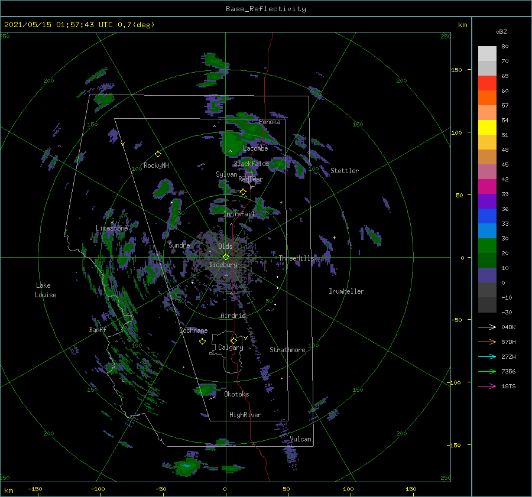Screen dimensions: 532x497
Task: Click the Lacombe city label
Action: coord(255,148)
